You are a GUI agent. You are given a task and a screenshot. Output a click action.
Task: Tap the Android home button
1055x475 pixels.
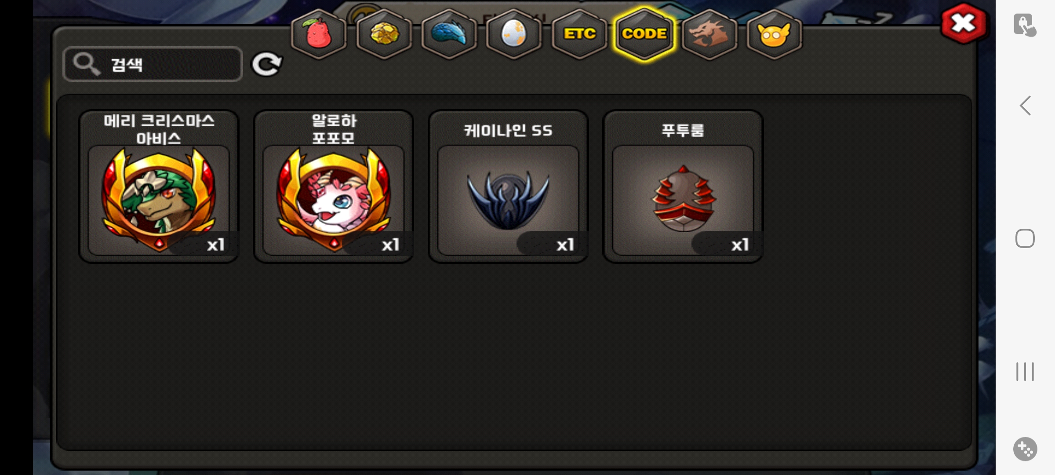(1025, 238)
